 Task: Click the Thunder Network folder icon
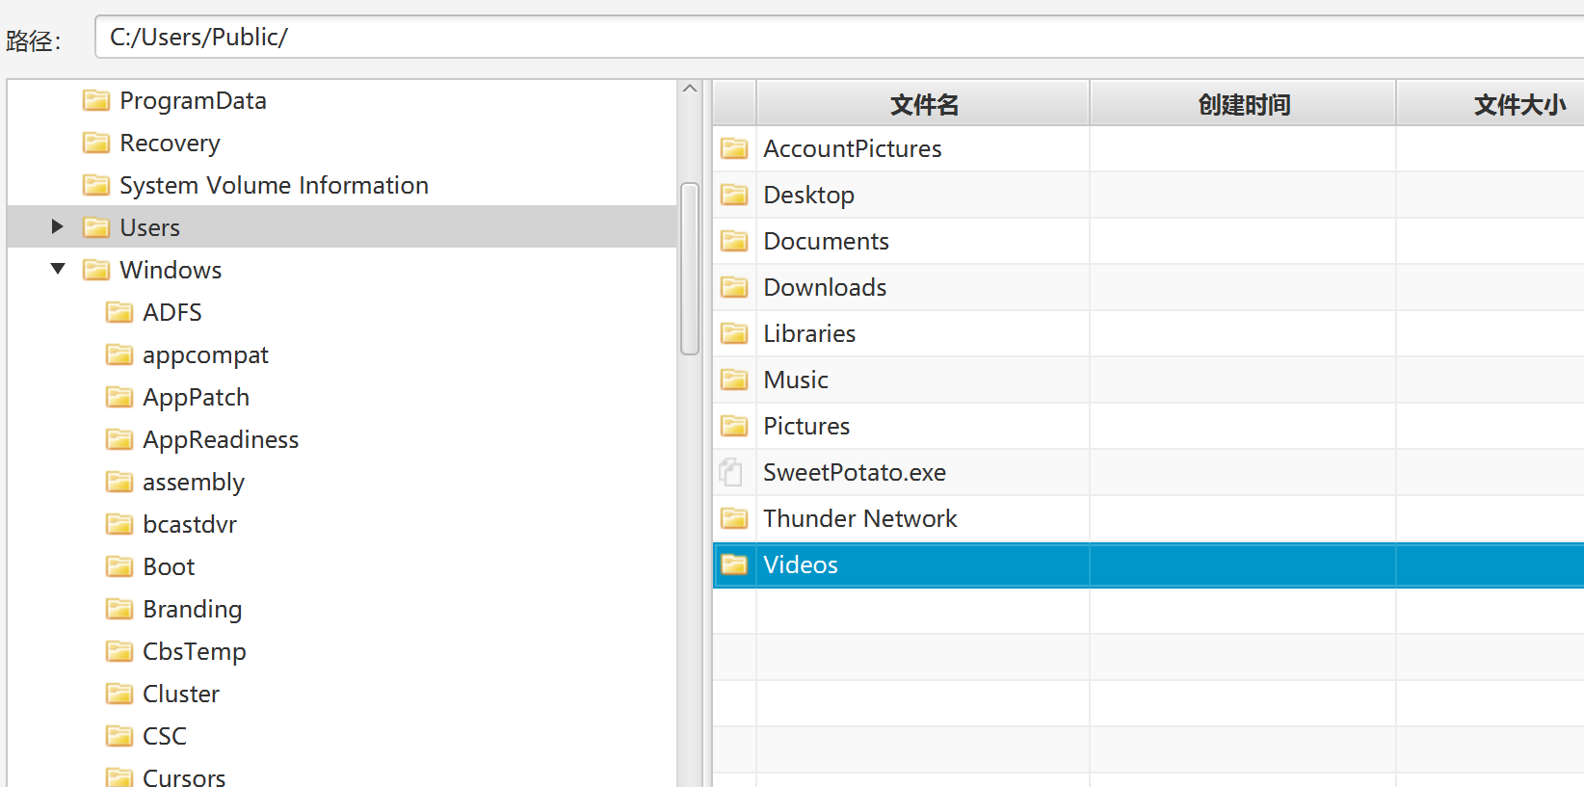click(x=734, y=518)
